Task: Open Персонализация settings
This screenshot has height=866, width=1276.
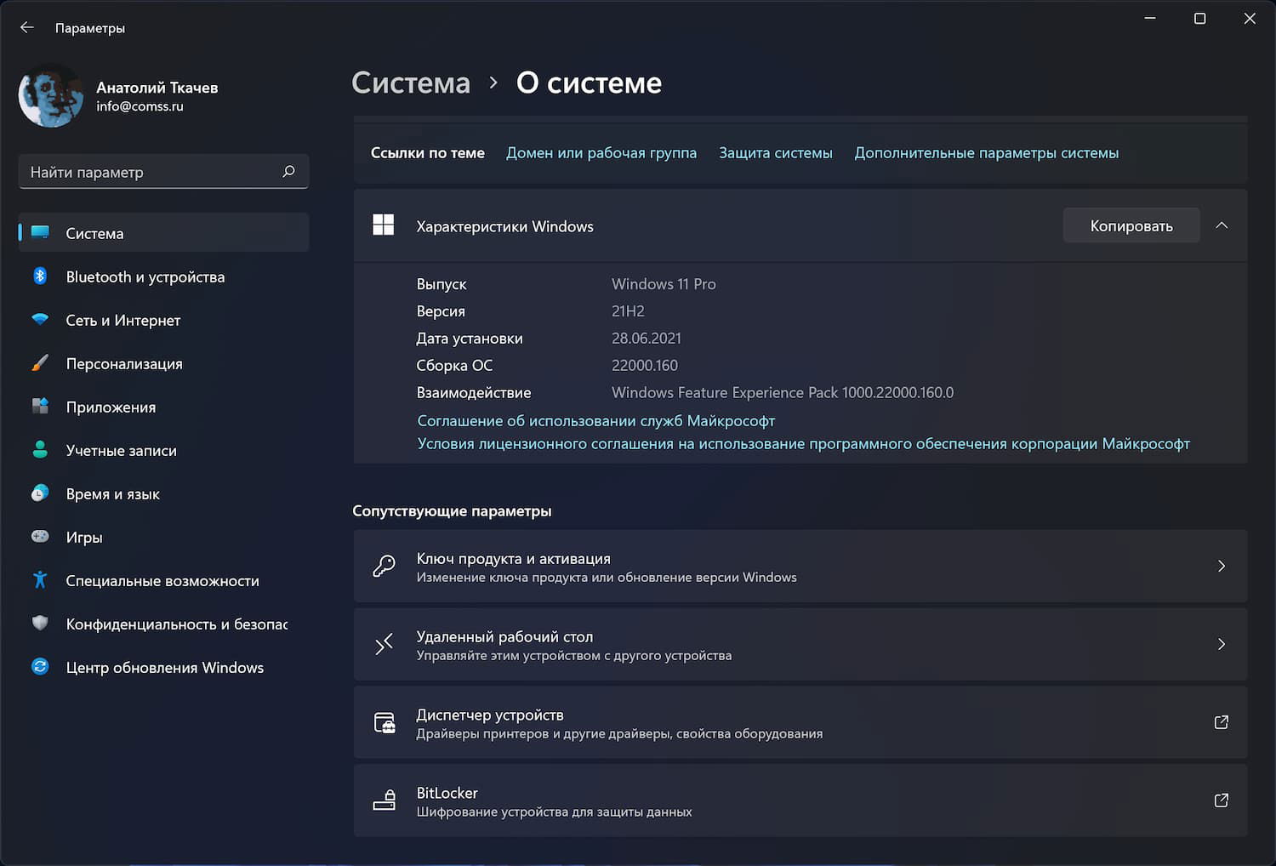Action: 124,363
